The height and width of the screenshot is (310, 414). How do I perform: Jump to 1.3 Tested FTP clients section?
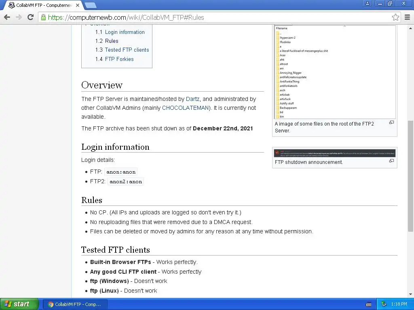pyautogui.click(x=122, y=50)
